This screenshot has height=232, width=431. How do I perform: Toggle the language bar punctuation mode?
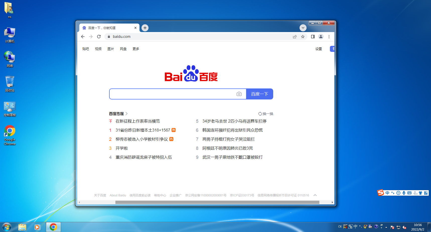361,226
